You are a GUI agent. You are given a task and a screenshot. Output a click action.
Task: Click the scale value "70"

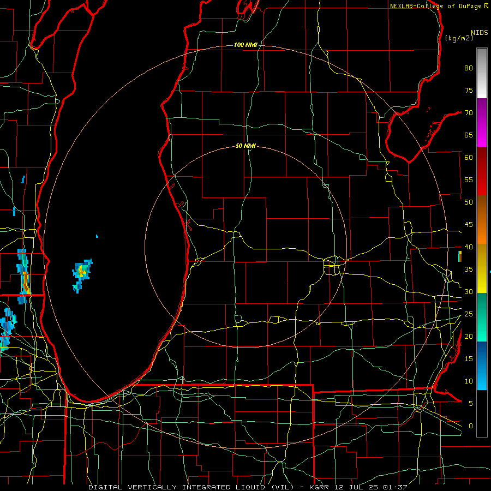click(469, 113)
